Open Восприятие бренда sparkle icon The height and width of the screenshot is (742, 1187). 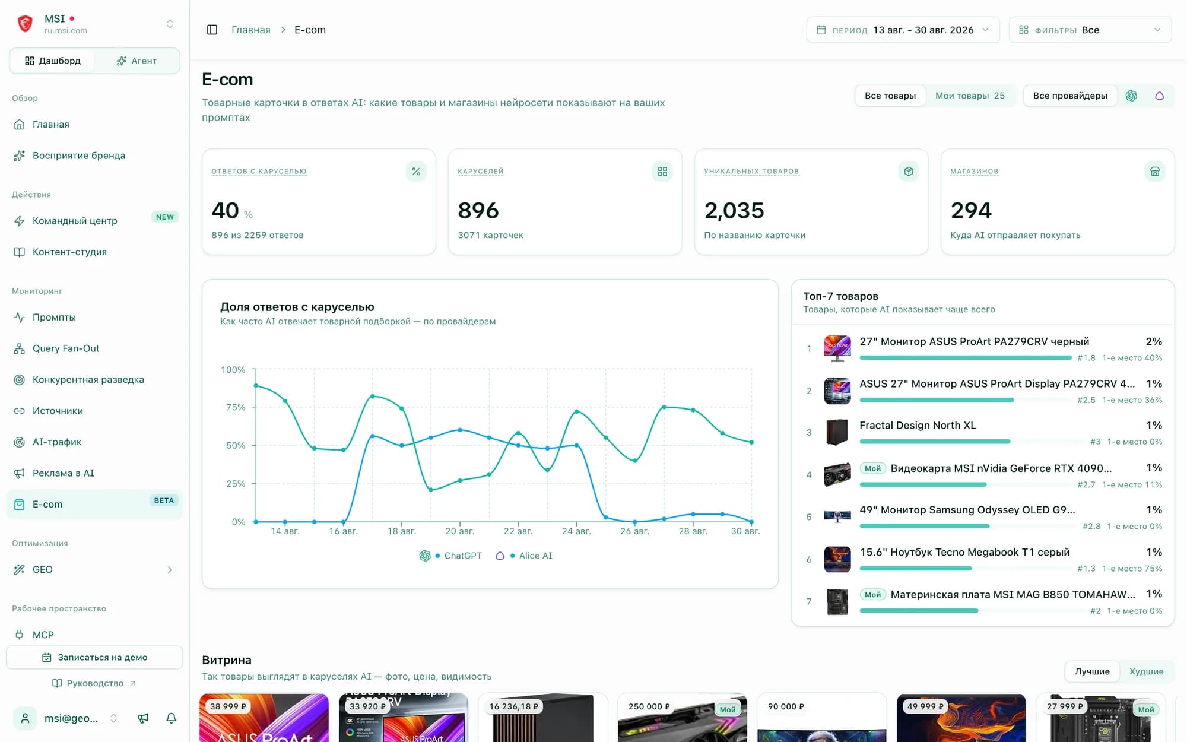tap(20, 156)
